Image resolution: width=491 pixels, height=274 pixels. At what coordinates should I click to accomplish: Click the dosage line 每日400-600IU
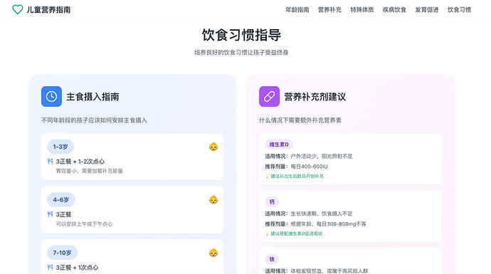coord(310,167)
